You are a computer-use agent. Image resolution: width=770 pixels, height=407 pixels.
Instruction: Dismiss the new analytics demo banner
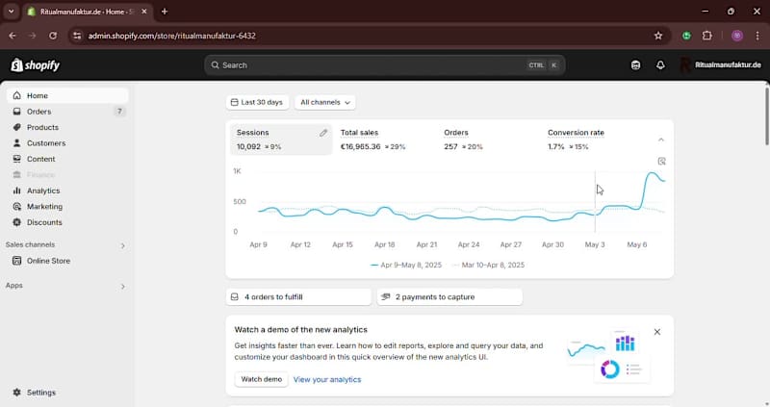click(657, 332)
